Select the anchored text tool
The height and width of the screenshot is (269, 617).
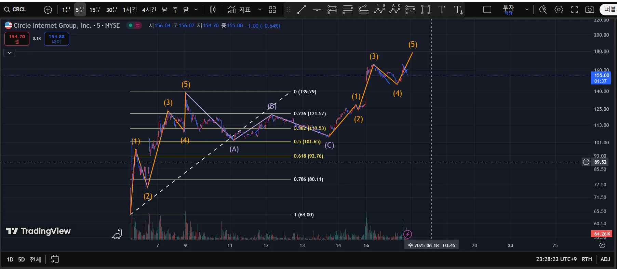pos(458,10)
